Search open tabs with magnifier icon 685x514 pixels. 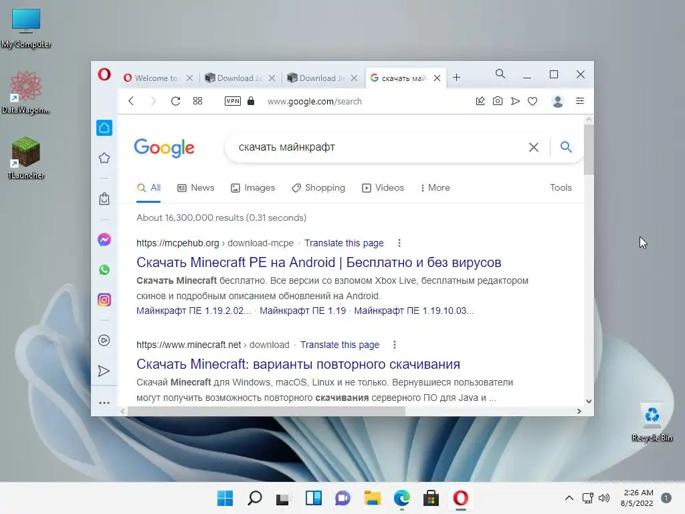[500, 74]
